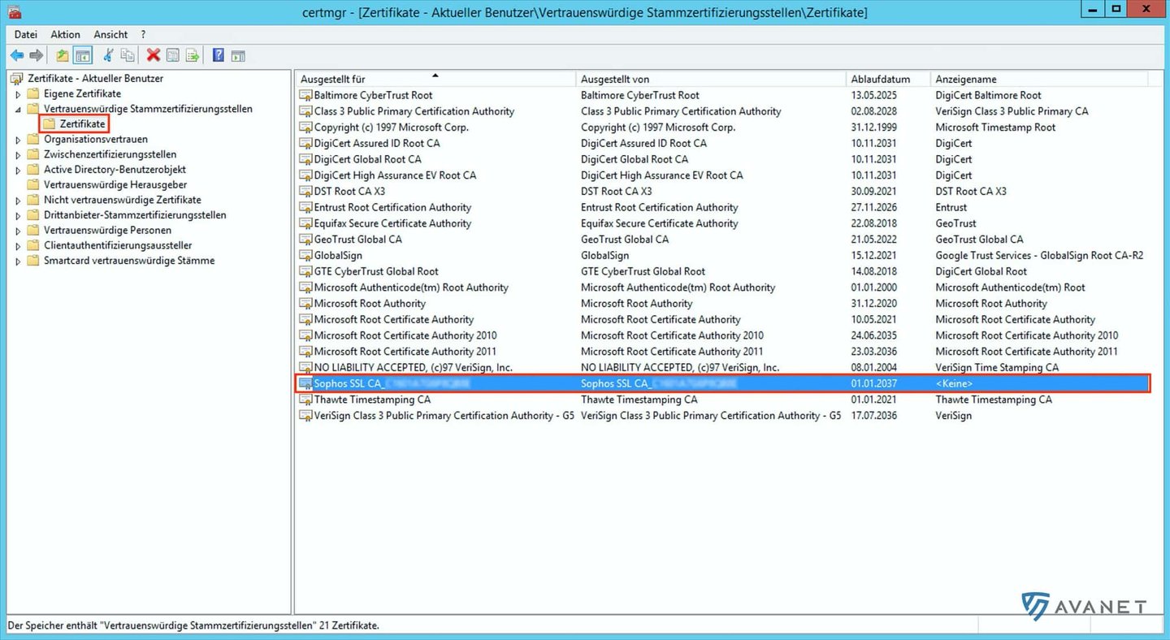Expand Drittanbieter-Stammzertifizierungsstellen node
Image resolution: width=1170 pixels, height=640 pixels.
pos(18,215)
